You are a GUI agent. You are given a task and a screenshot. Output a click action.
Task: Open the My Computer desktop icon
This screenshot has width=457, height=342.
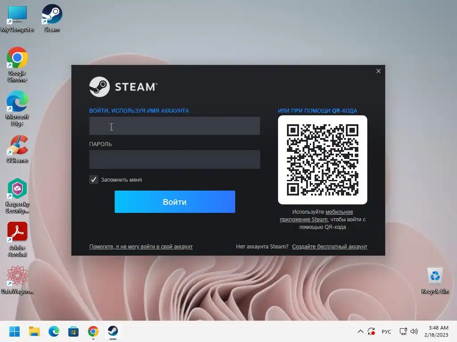tap(17, 18)
